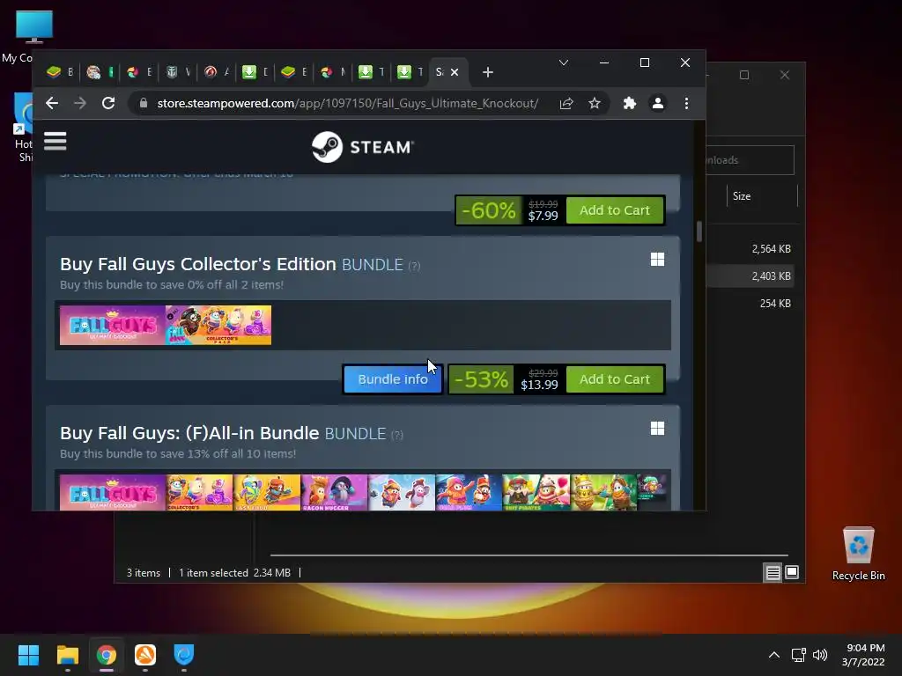Image resolution: width=902 pixels, height=676 pixels.
Task: Click the Buy Fall Guys: (F)All-in Bundle title
Action: 189,433
